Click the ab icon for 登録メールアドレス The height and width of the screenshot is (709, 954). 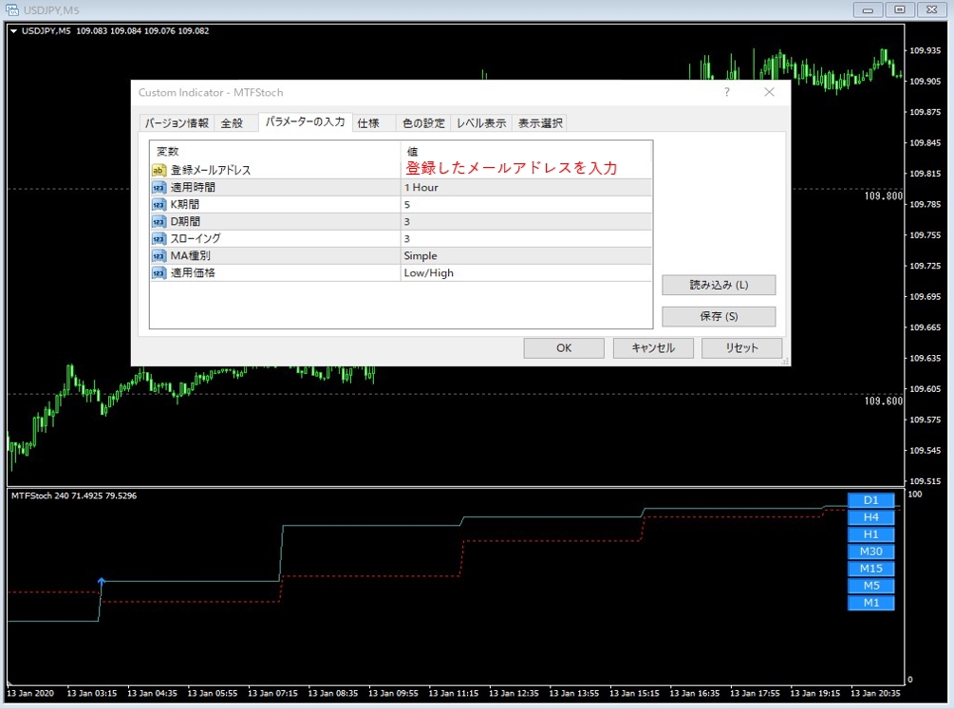159,171
